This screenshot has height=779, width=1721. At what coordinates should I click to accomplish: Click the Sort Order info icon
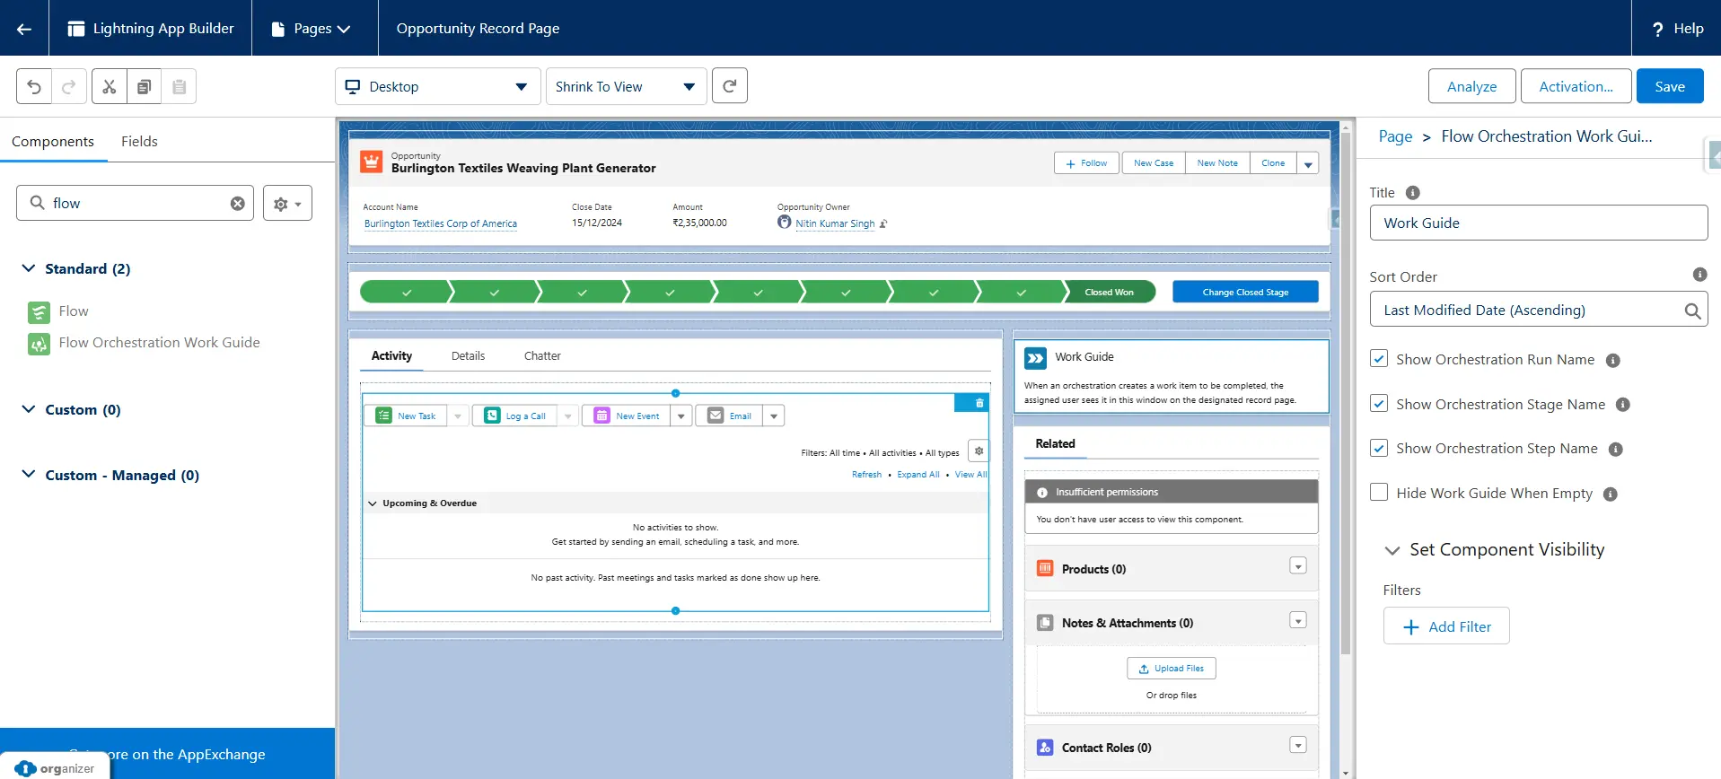click(x=1699, y=275)
